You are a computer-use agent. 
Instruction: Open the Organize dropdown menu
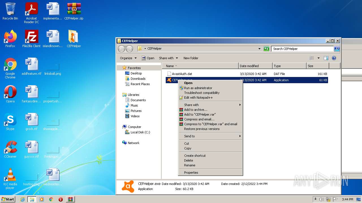pos(128,58)
